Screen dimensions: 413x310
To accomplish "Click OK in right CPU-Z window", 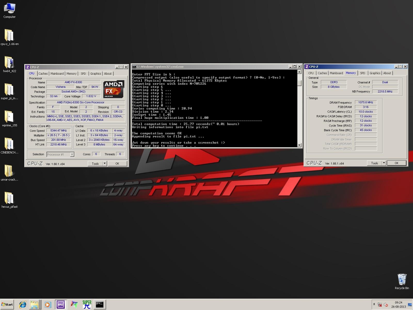I will click(x=396, y=163).
